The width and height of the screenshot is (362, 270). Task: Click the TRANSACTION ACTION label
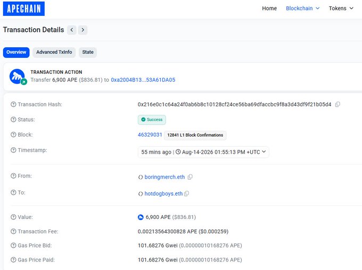coord(56,72)
